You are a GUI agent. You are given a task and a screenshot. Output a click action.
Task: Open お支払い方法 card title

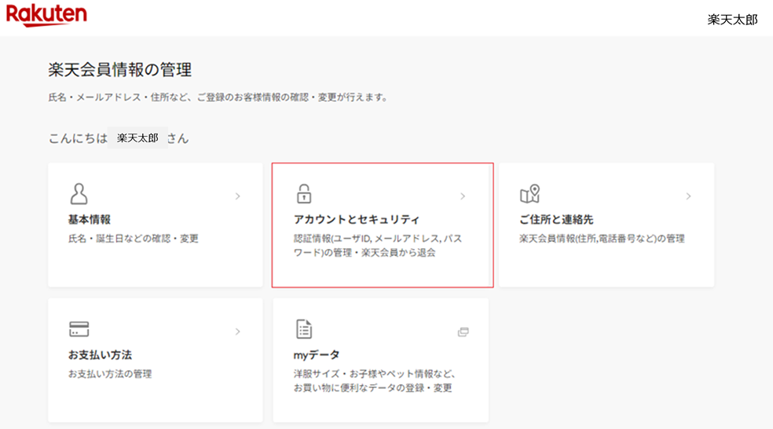point(100,355)
